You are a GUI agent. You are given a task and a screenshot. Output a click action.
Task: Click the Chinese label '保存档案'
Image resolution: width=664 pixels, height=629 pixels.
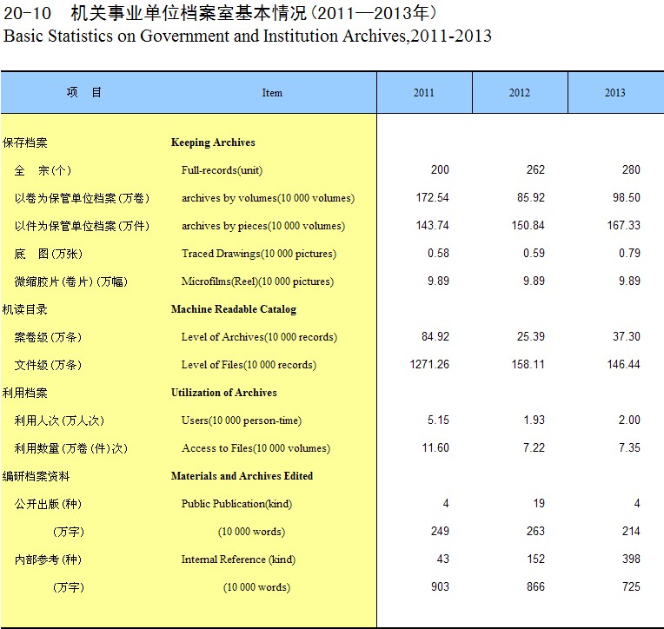point(25,142)
